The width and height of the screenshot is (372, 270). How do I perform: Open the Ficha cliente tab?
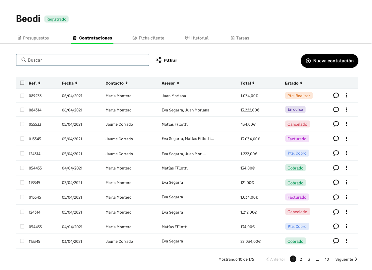coord(148,38)
